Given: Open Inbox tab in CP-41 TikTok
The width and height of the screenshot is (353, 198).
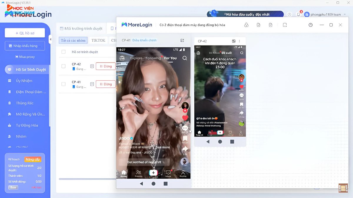Looking at the screenshot, I should pos(168,173).
